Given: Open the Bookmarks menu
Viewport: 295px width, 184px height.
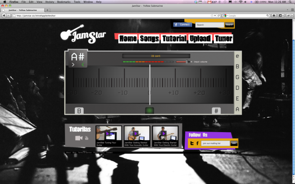Looking at the screenshot, I should click(x=64, y=2).
